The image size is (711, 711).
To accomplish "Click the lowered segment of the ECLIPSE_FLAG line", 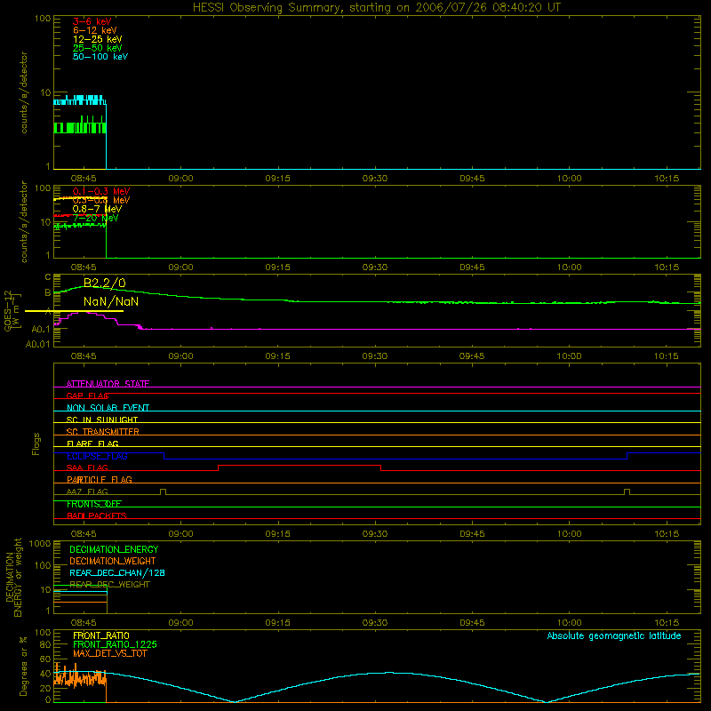I will 395,459.
